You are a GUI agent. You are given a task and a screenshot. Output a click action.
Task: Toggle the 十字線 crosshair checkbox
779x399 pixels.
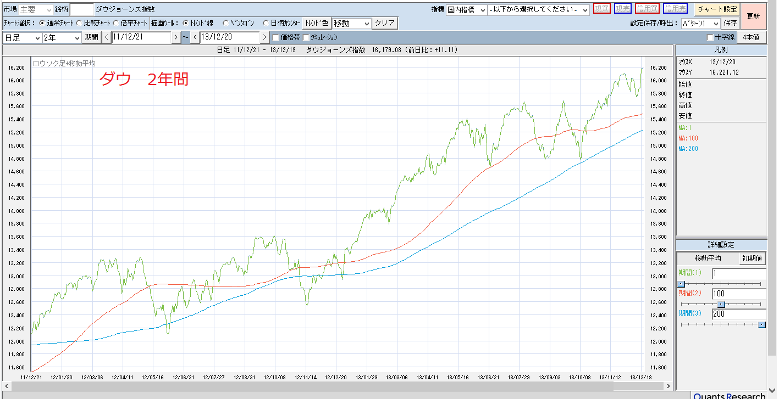710,37
